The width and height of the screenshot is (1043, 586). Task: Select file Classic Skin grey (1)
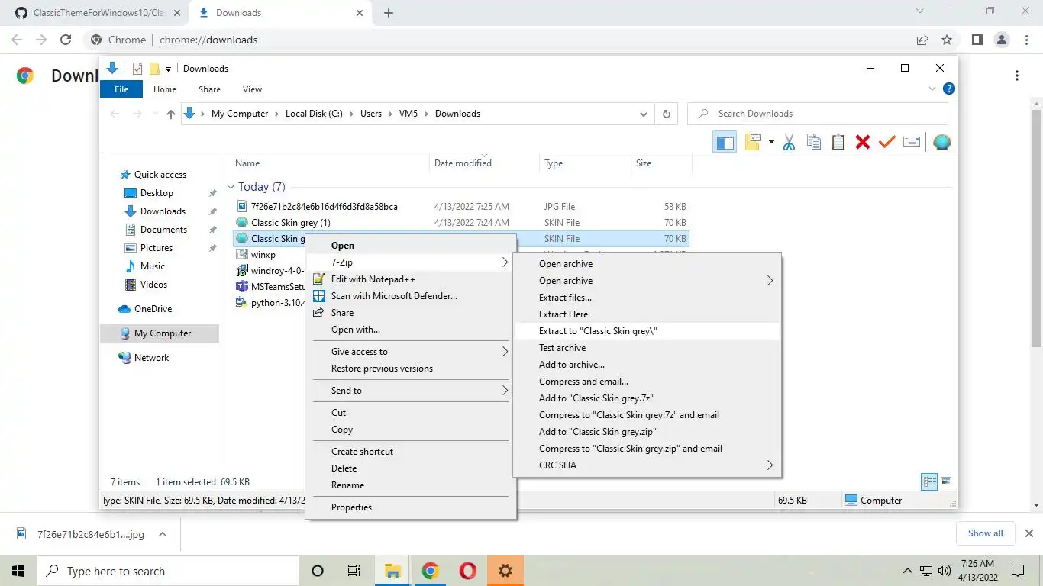point(290,223)
